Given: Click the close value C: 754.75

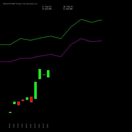Looking at the screenshot, I should 47,7.
